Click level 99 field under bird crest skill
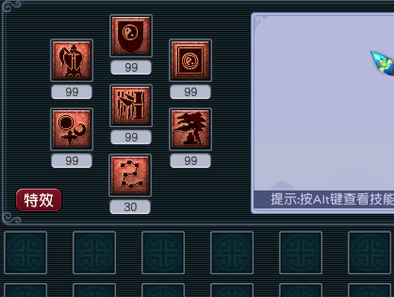The image size is (394, 297). pos(72,92)
